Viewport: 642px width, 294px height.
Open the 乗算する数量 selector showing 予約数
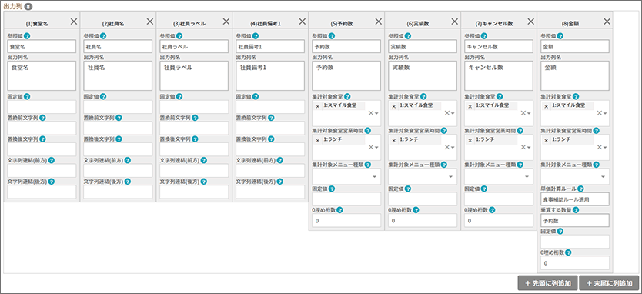pyautogui.click(x=575, y=220)
